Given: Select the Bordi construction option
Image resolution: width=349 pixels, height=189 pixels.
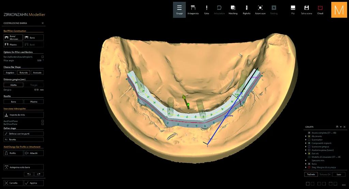Looking at the screenshot, I should pos(34,45).
